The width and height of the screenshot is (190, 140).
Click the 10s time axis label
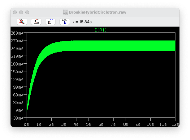coord(150,124)
